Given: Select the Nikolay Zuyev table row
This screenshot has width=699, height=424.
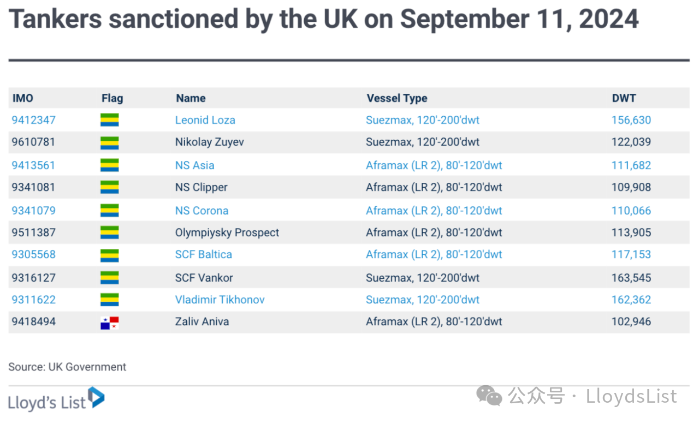Looking at the screenshot, I should coord(349,142).
